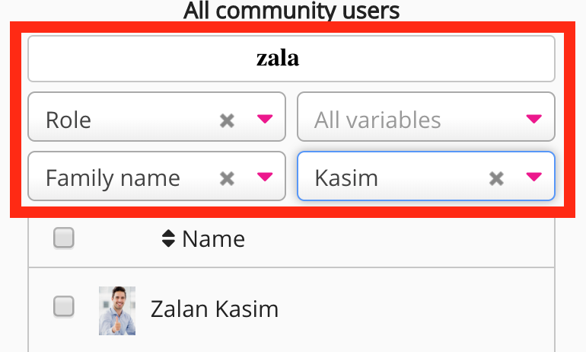This screenshot has width=586, height=352.
Task: Click the All community users heading
Action: 291,11
